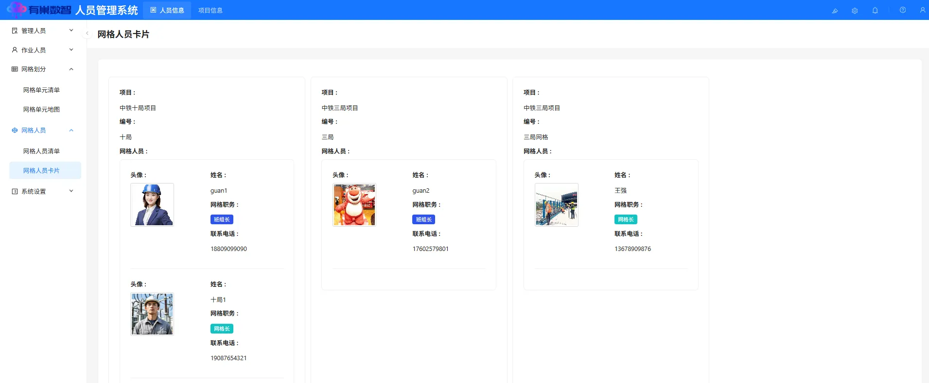Click the name 王强
This screenshot has height=383, width=929.
(x=620, y=190)
